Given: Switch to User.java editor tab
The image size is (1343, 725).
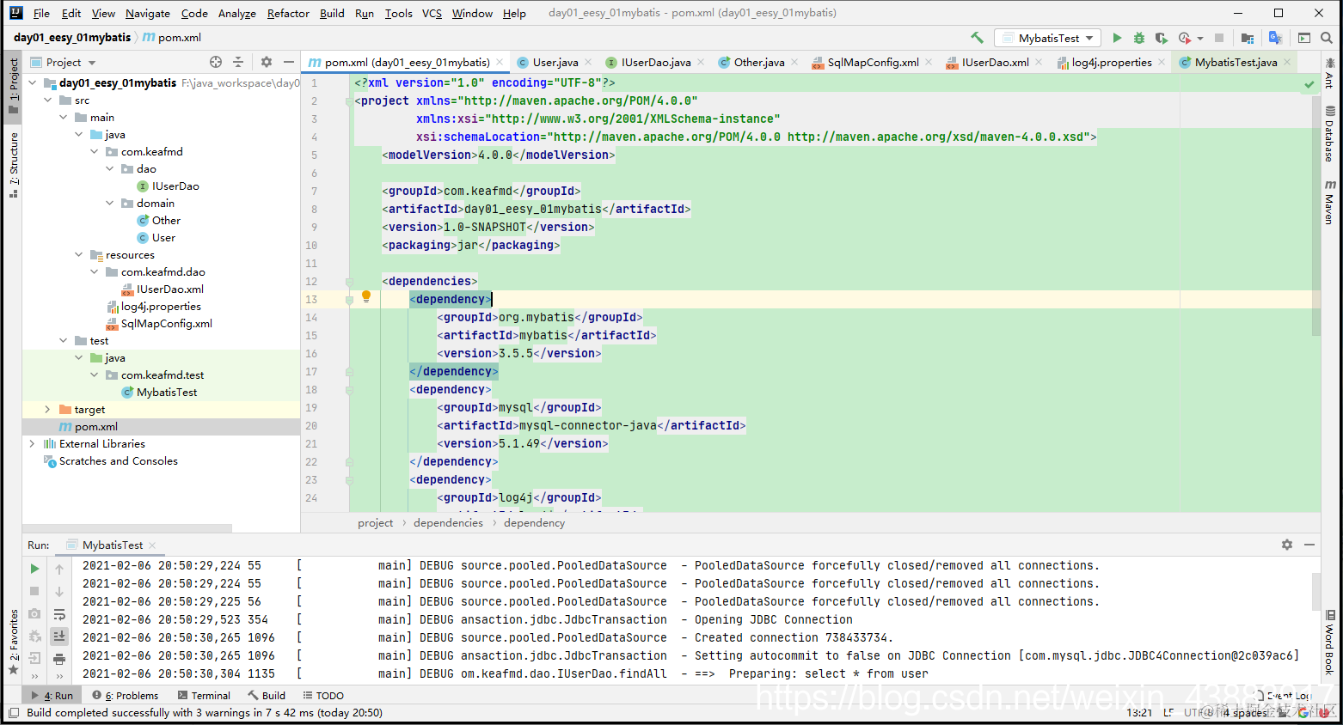Looking at the screenshot, I should [555, 62].
